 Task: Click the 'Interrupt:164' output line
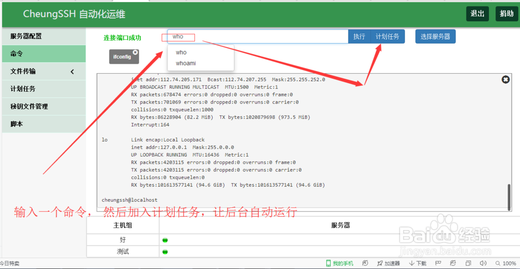click(x=150, y=124)
